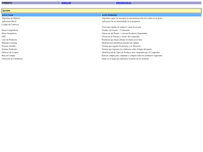Click definition 'Normas que imponen los sindicatos'
203x152 pixels.
(127, 49)
